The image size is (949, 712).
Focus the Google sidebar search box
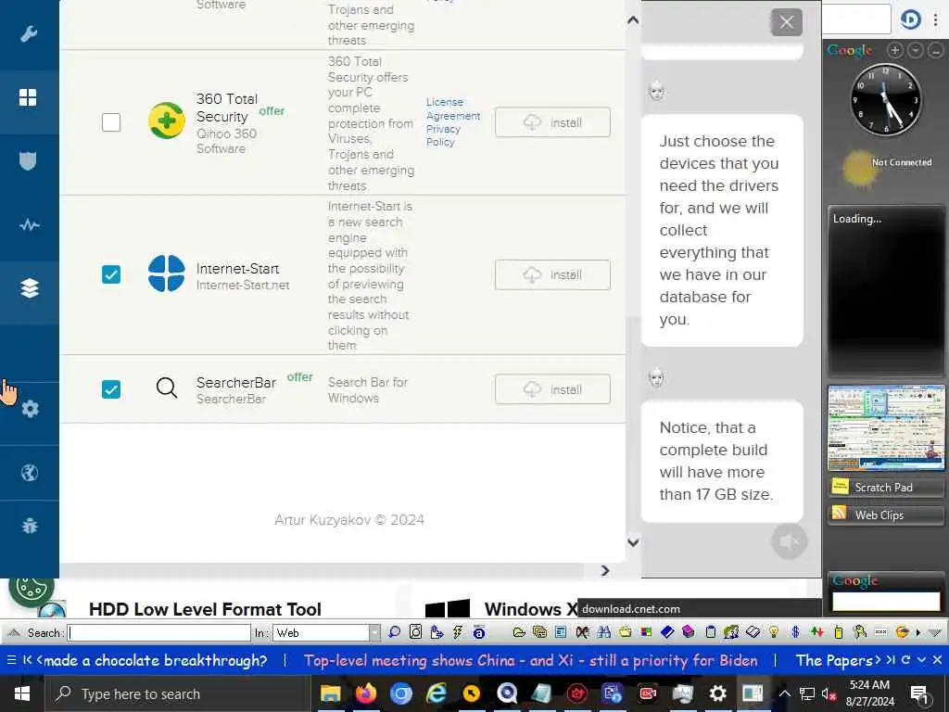pyautogui.click(x=886, y=601)
